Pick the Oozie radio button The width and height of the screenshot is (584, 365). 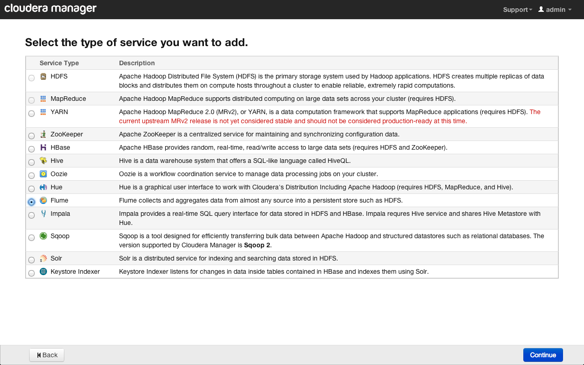tap(31, 176)
